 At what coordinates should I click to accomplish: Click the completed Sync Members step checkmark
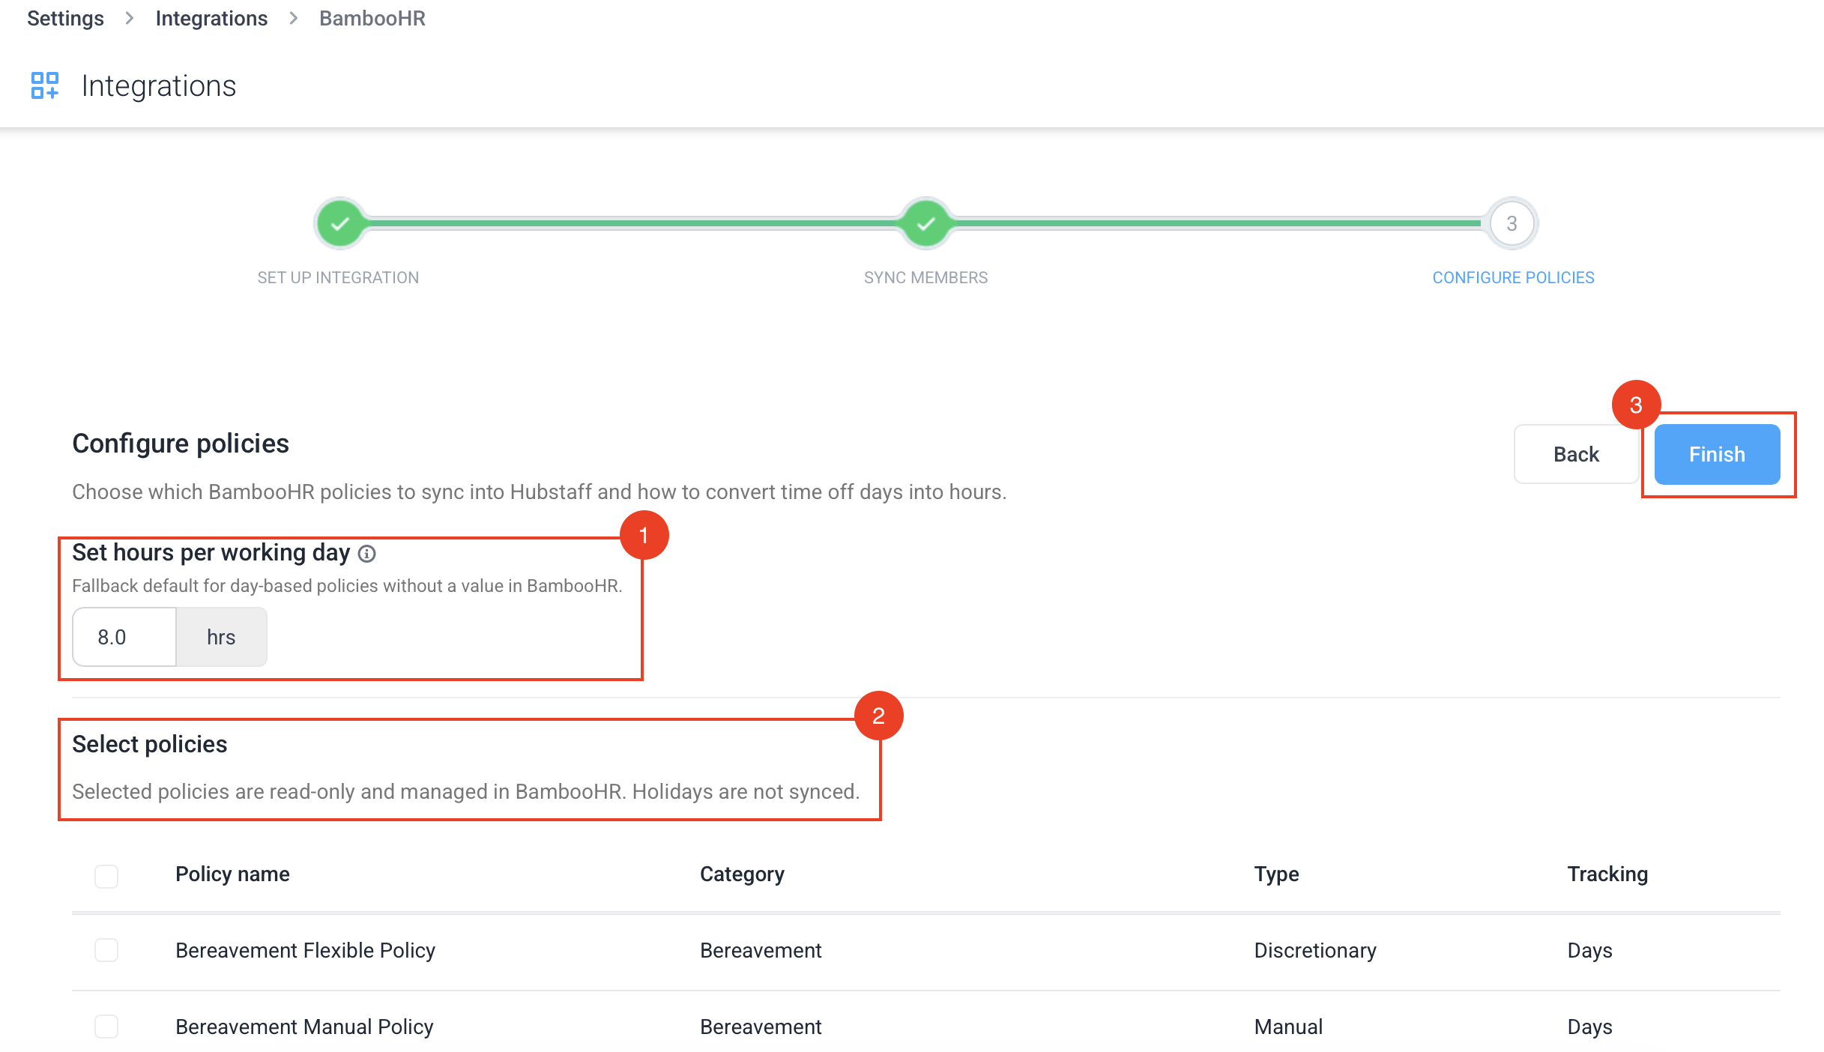926,223
